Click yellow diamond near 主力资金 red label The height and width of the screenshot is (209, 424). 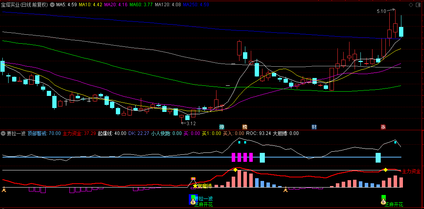tap(386, 170)
